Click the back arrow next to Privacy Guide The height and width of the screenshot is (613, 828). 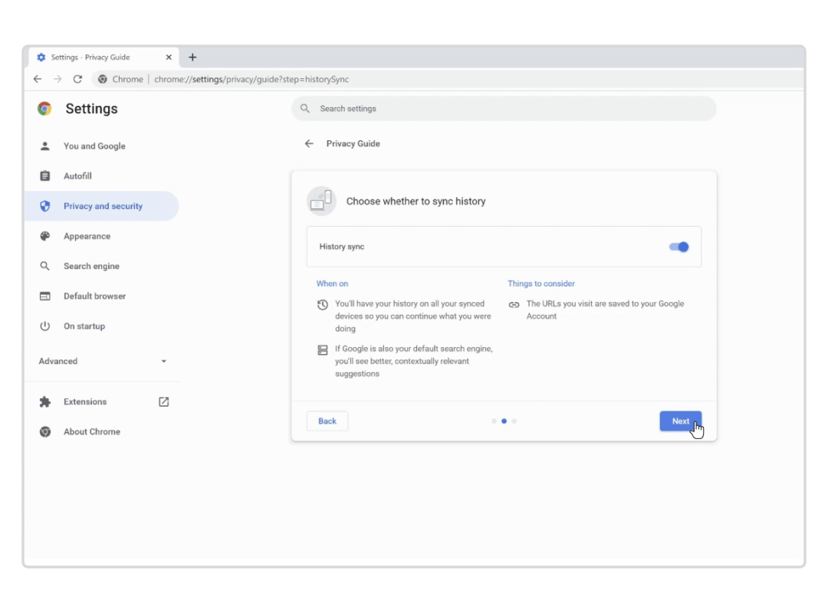coord(309,143)
